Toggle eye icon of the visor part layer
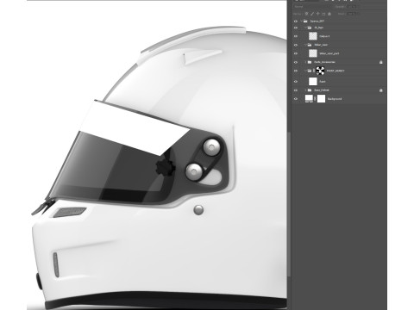 pos(296,53)
